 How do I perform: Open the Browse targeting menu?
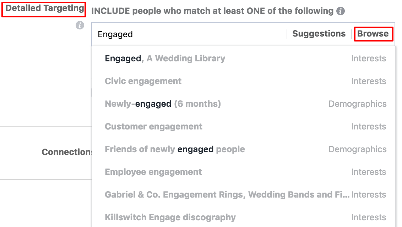(x=373, y=34)
